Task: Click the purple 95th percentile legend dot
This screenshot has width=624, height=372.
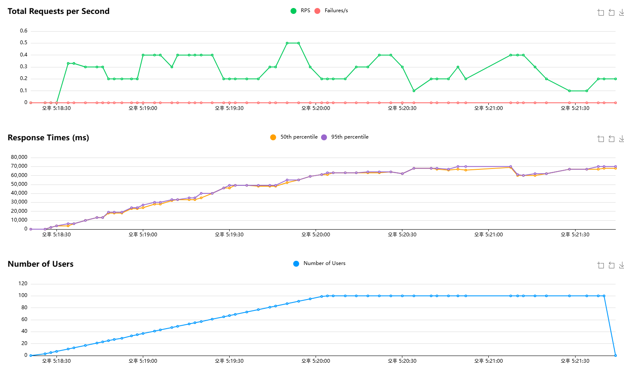Action: (324, 137)
